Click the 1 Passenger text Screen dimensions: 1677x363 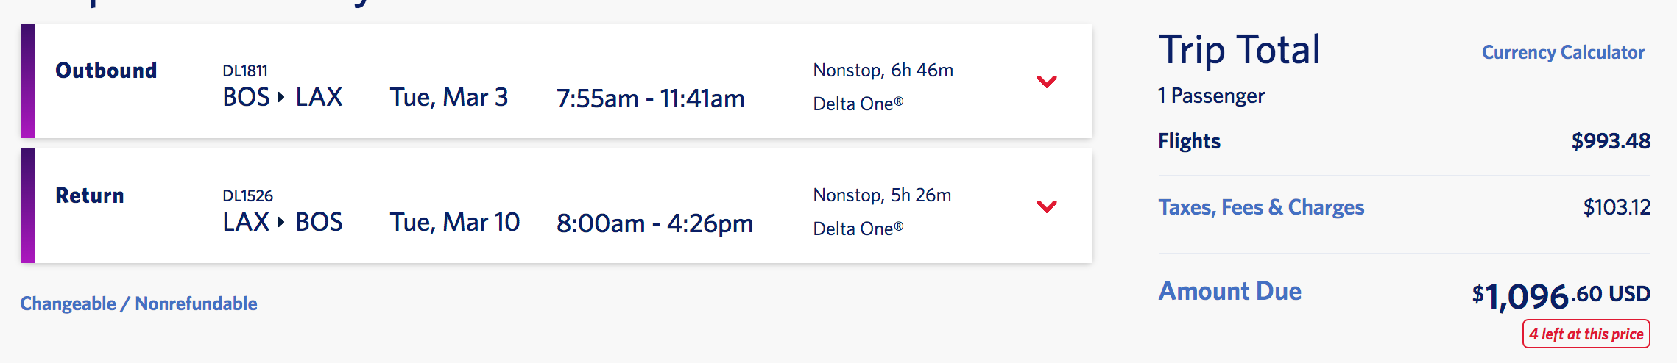[x=1211, y=96]
